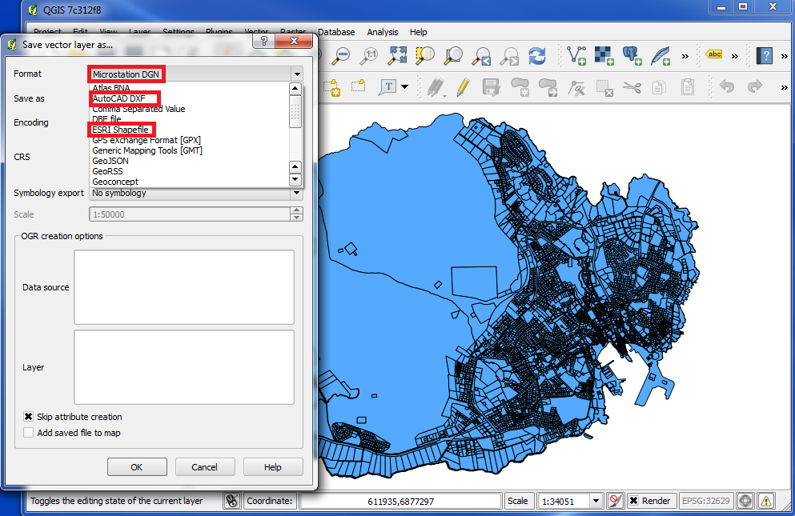This screenshot has width=795, height=516.
Task: Choose GeoJSON from format list
Action: click(110, 161)
